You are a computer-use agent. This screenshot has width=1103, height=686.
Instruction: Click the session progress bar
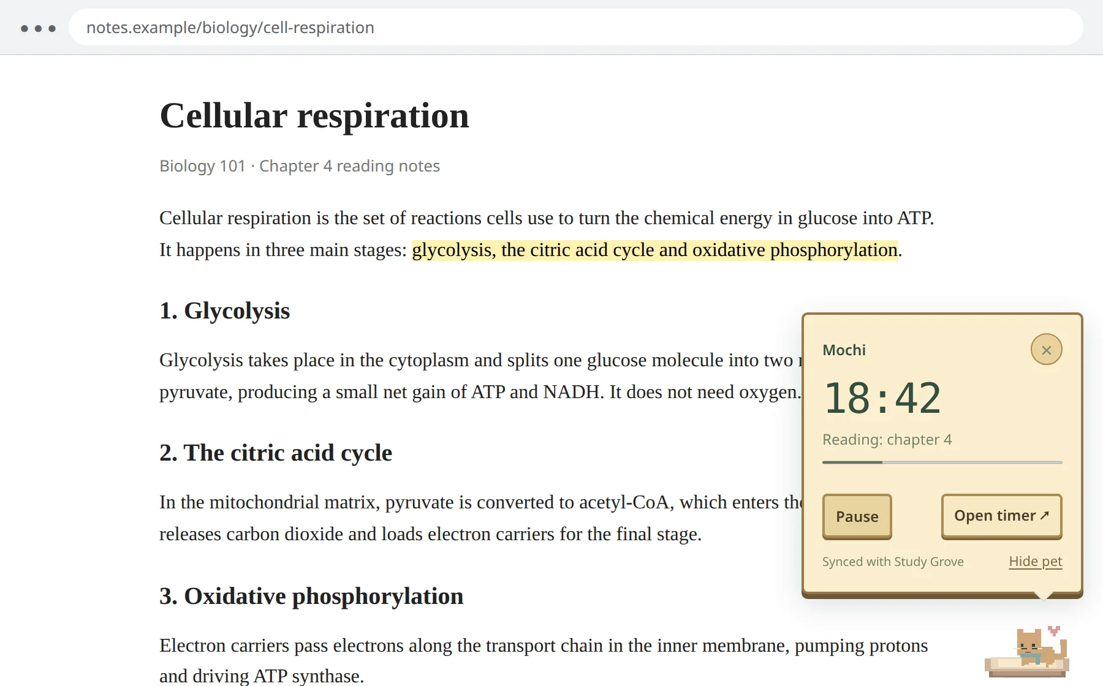click(942, 462)
